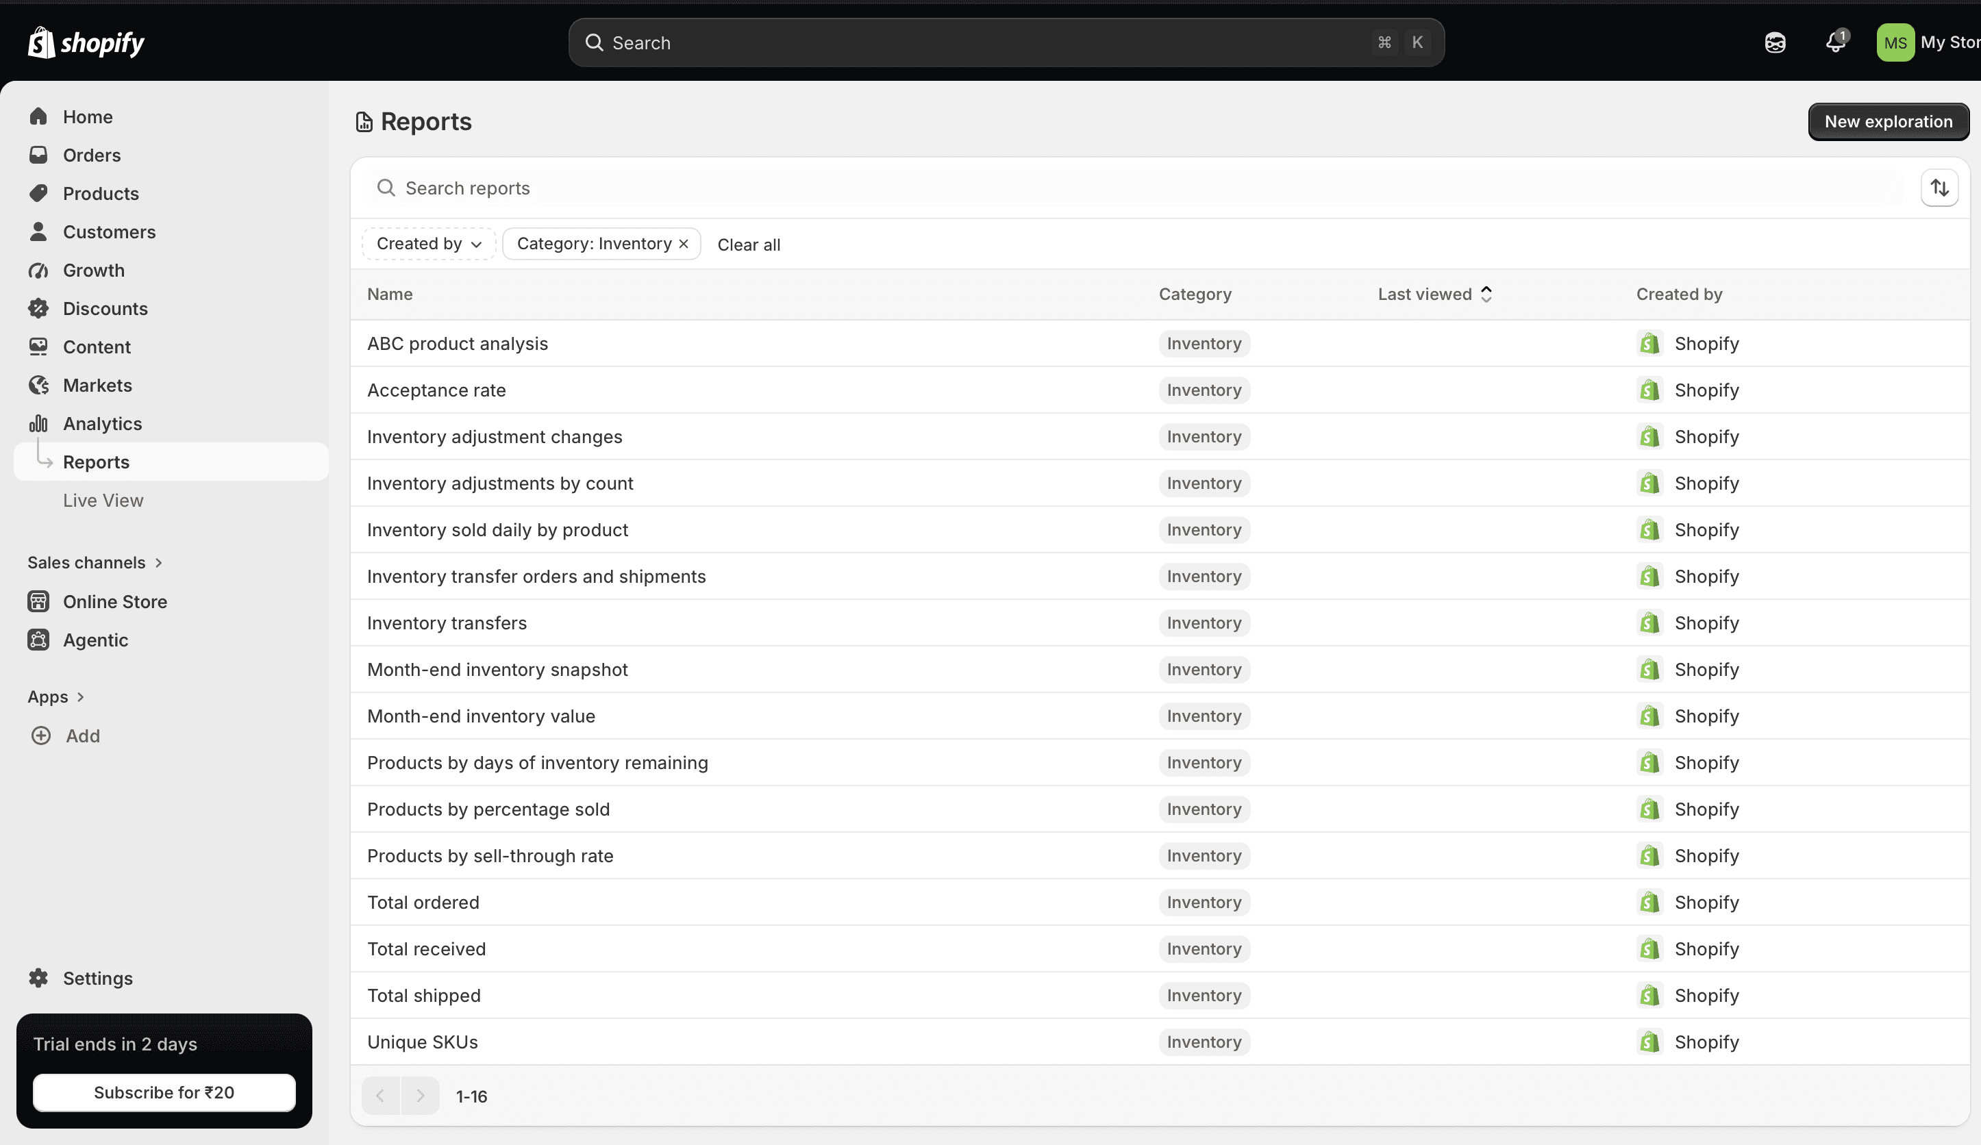Open Agentic sales channel
The image size is (1981, 1145).
95,640
